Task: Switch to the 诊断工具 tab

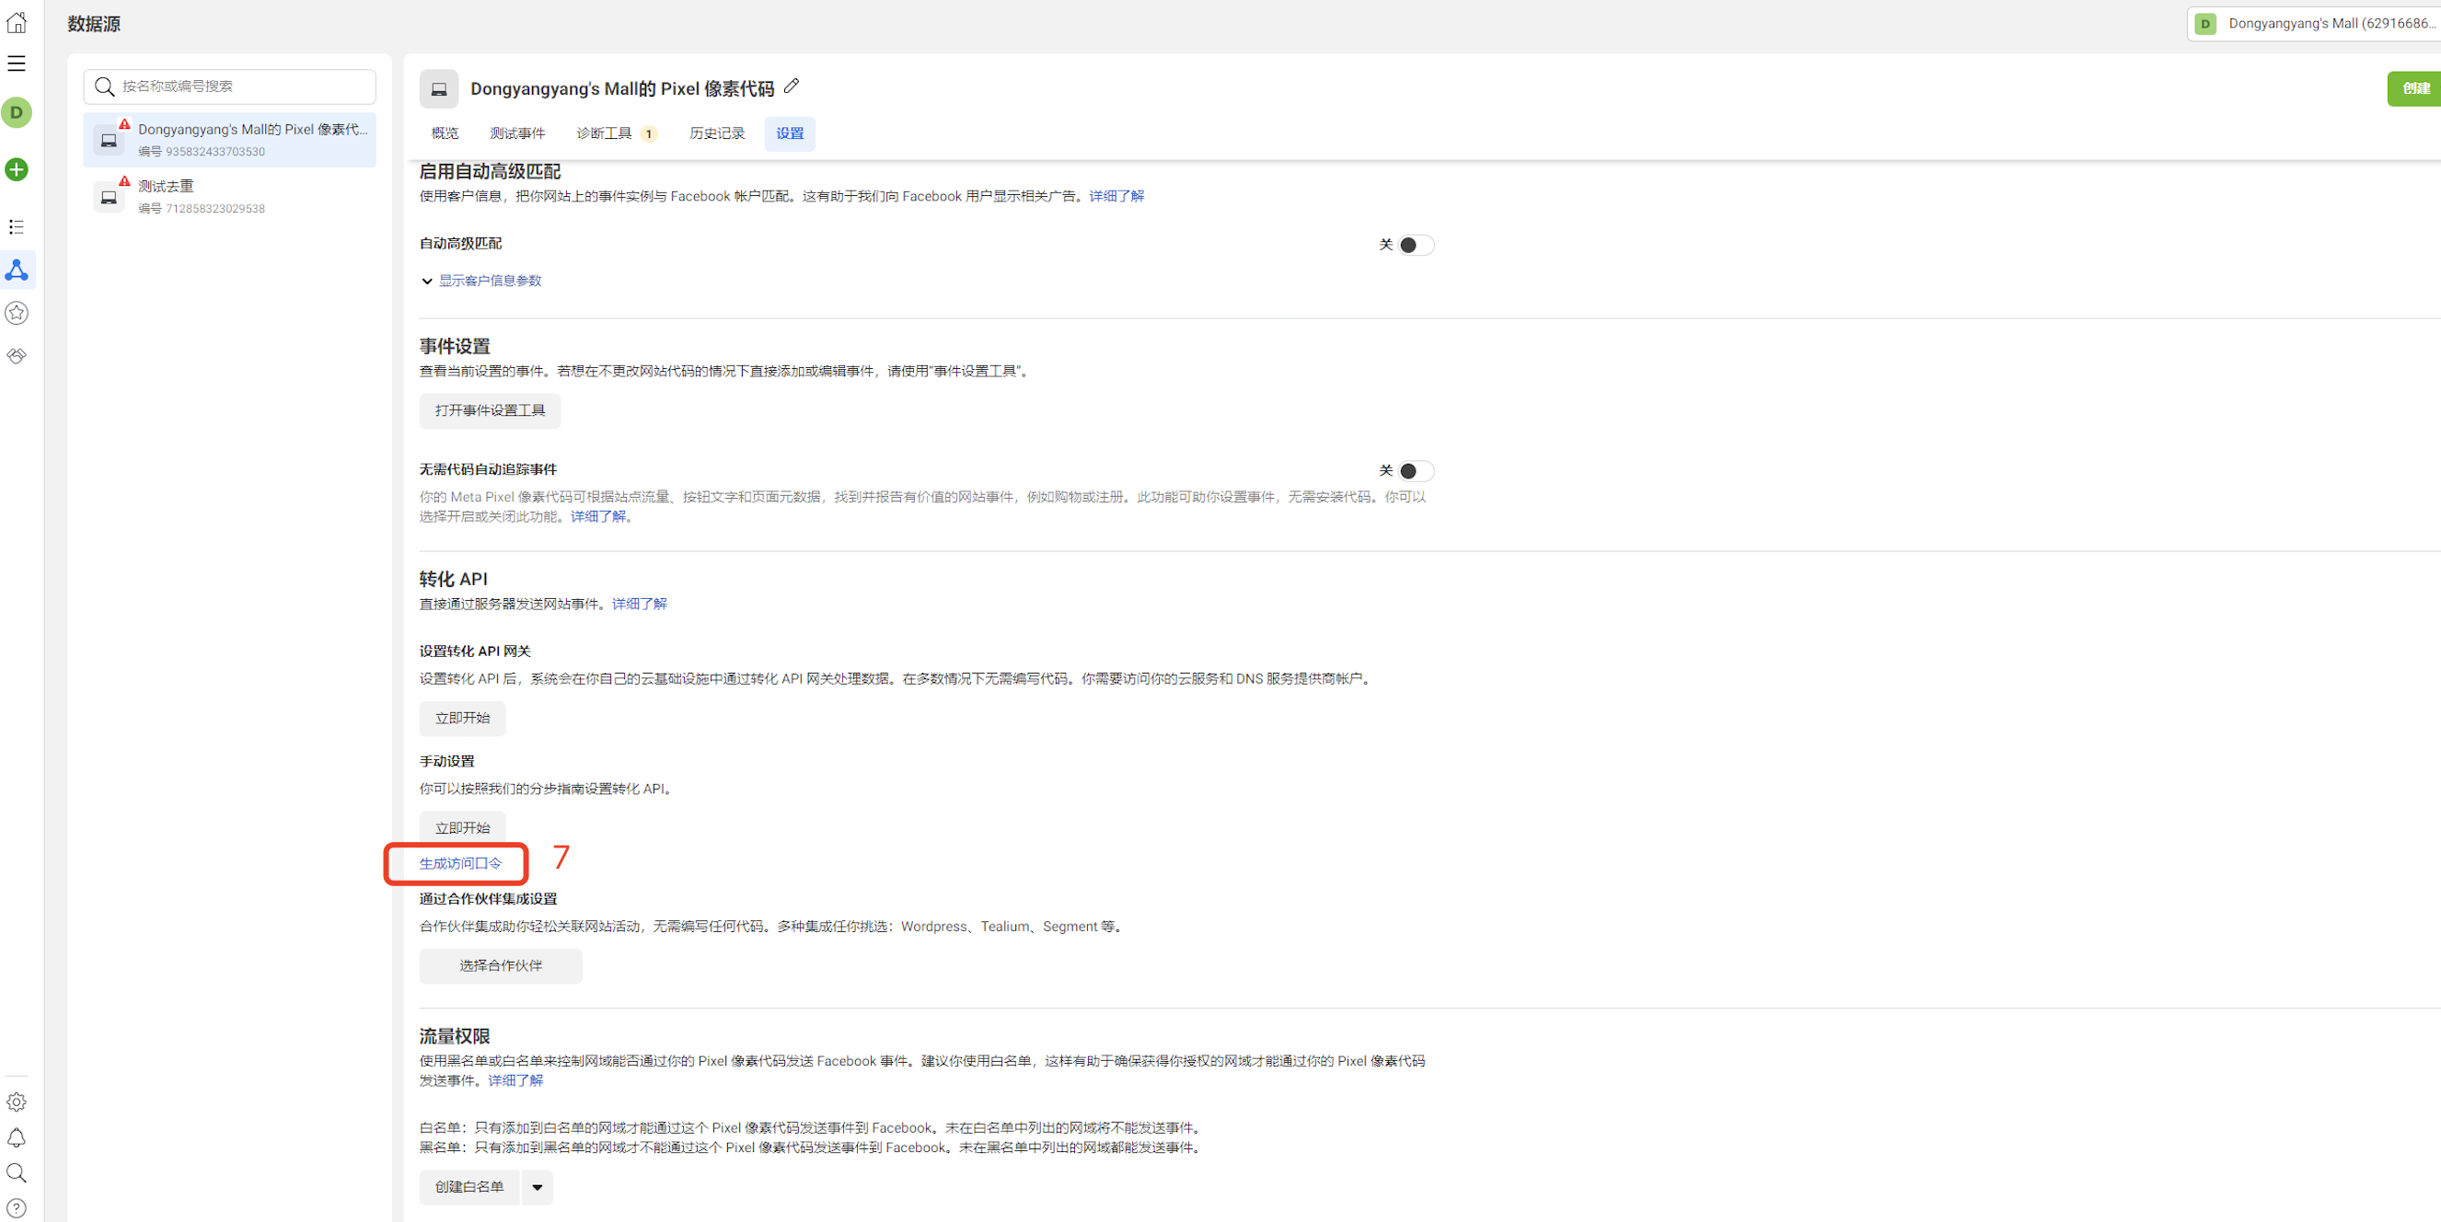Action: (x=616, y=133)
